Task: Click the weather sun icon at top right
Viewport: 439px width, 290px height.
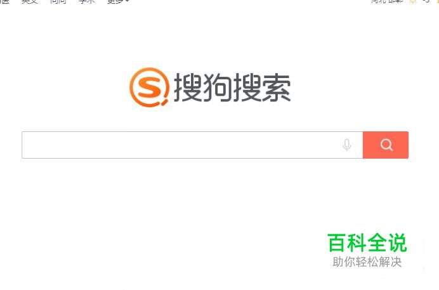Action: (413, 1)
